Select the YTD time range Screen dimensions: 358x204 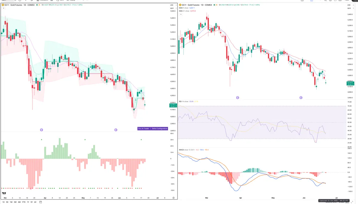click(x=24, y=202)
